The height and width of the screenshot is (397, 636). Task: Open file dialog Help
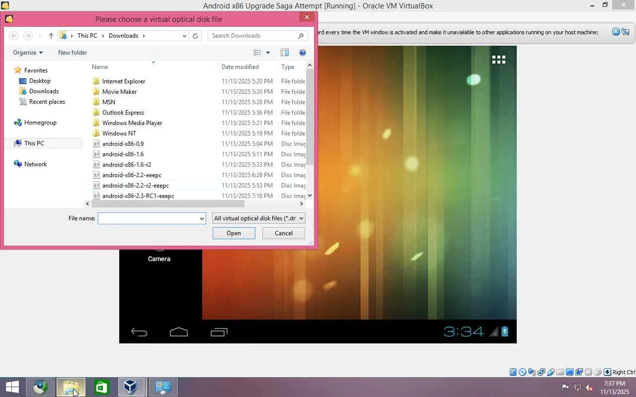302,53
